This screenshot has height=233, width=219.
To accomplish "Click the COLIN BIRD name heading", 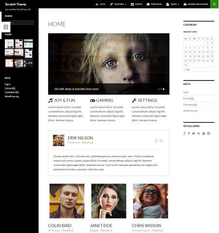I will click(x=60, y=226).
